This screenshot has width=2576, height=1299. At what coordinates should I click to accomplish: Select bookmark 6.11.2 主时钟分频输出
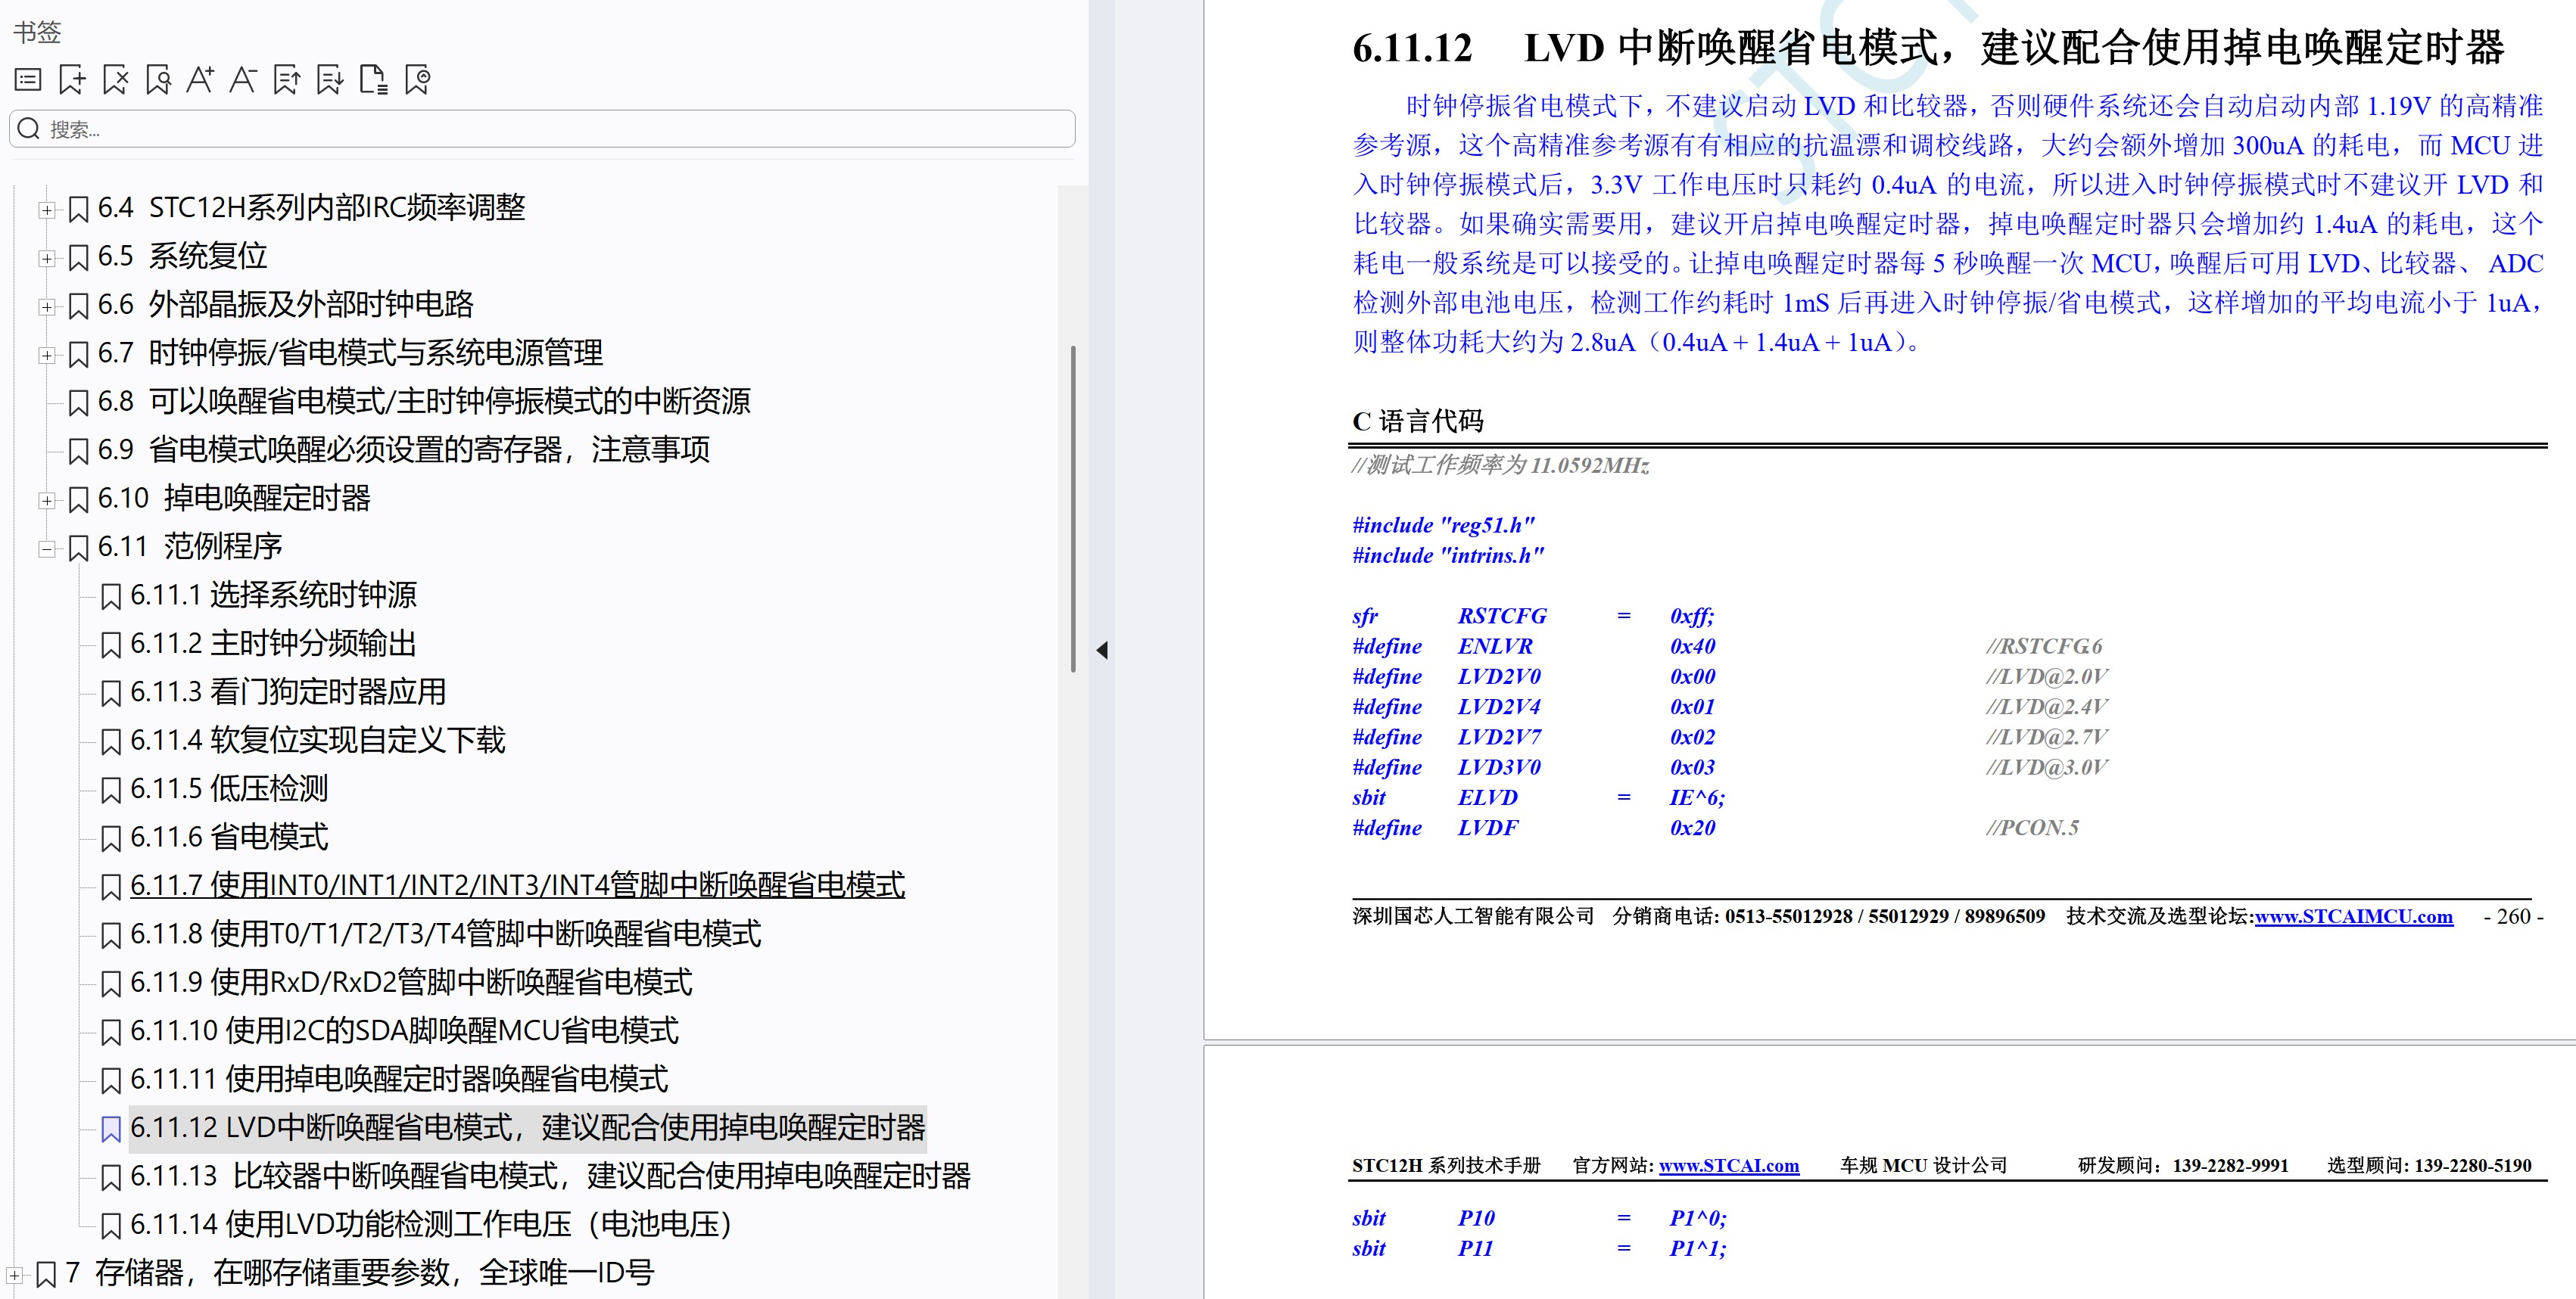coord(273,642)
